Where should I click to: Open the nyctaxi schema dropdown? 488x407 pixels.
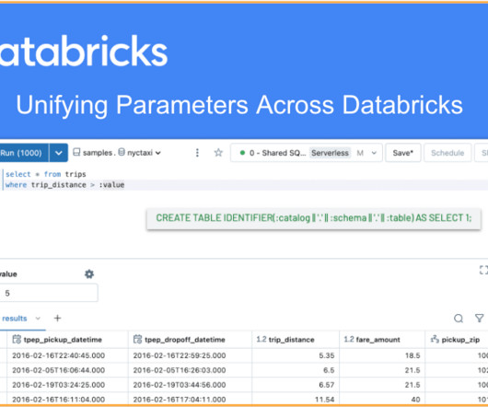click(x=140, y=153)
